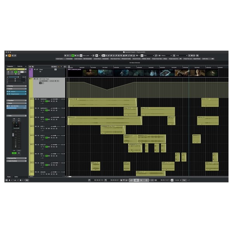
Task: Select the Draw pencil tool
Action: [x=109, y=56]
